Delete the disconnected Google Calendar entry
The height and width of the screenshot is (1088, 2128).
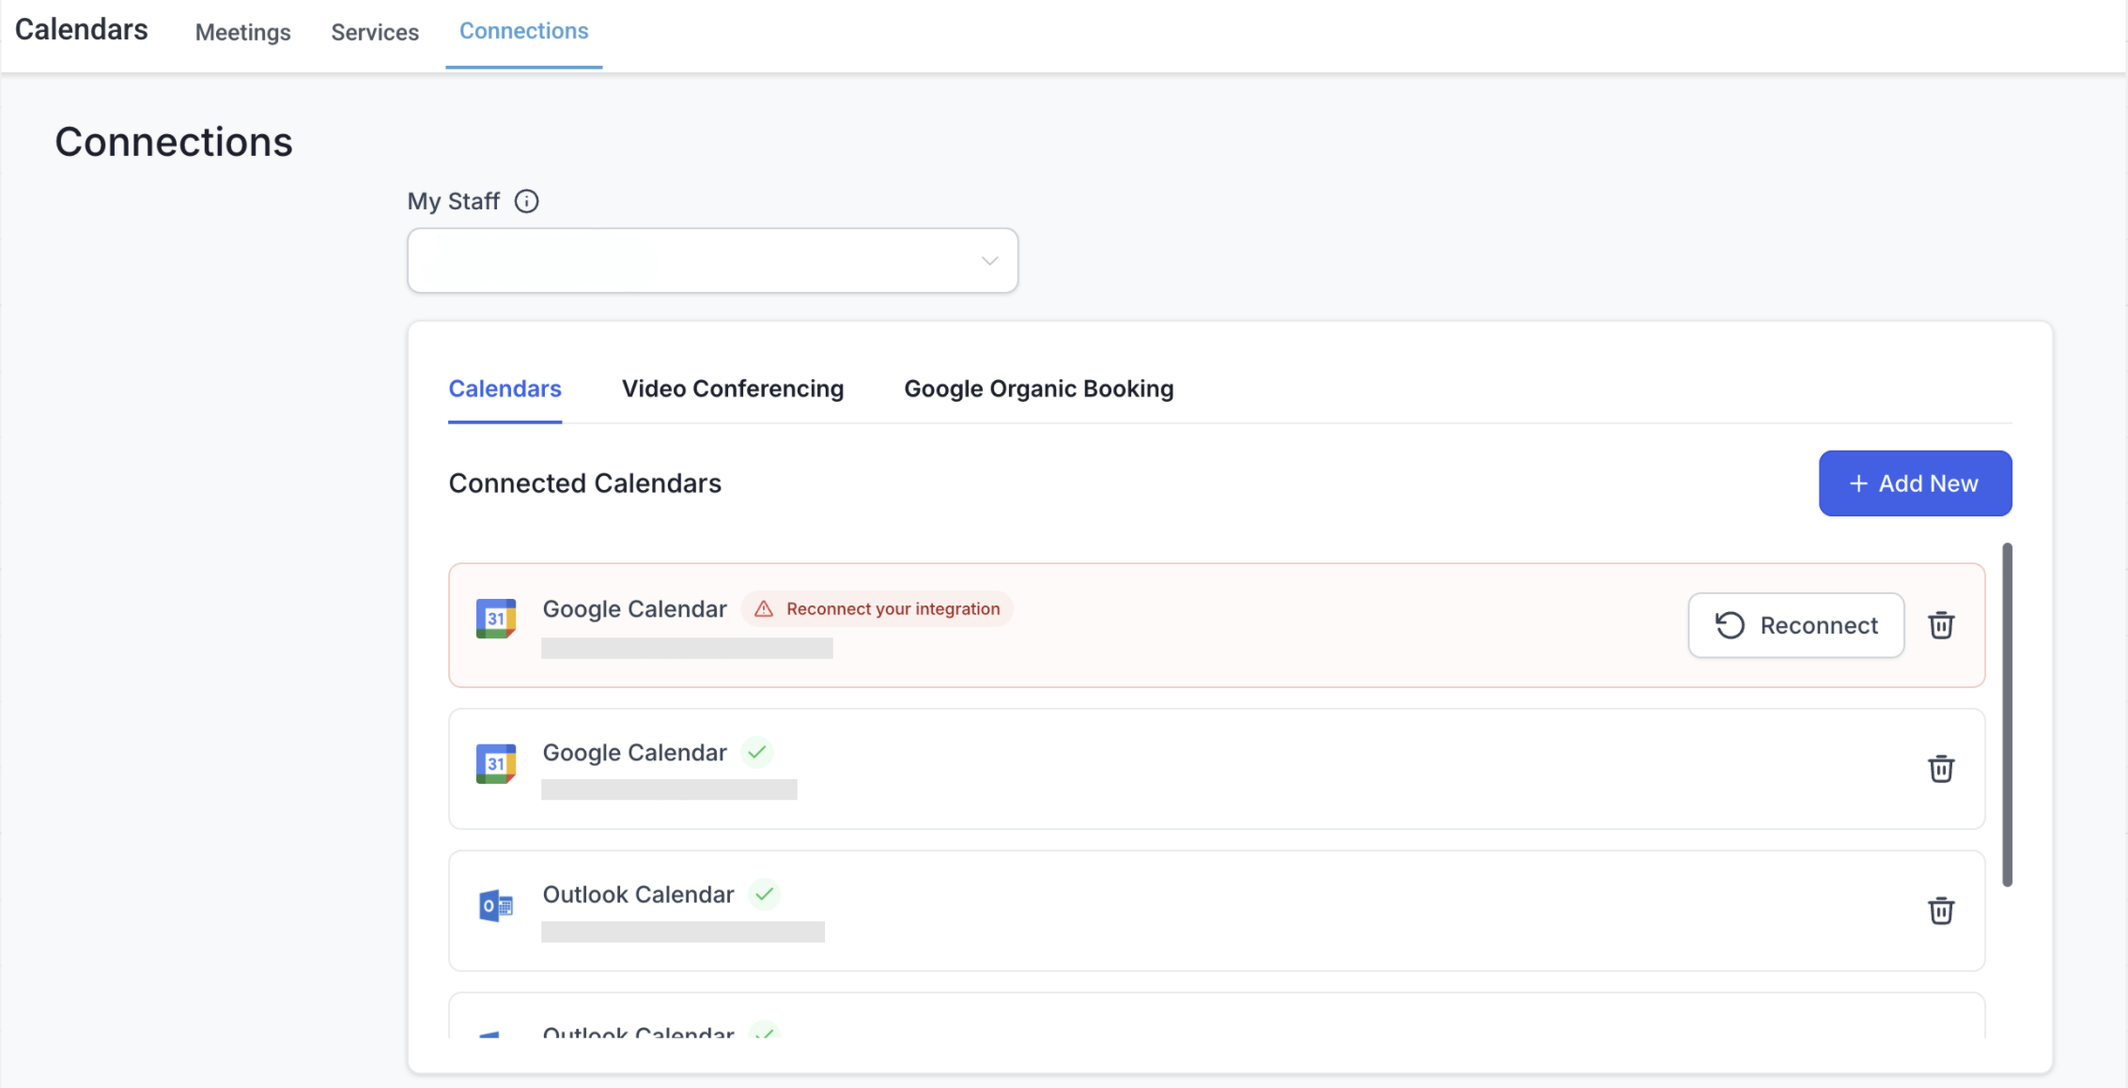(1940, 625)
